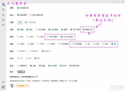Click the info icon beside HEV1
The width and height of the screenshot is (125, 91).
[x=50, y=51]
